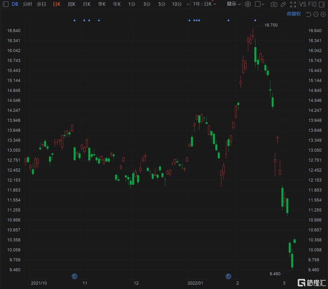The image size is (328, 289).
Task: Open the chart layout square dropdown
Action: point(260,4)
